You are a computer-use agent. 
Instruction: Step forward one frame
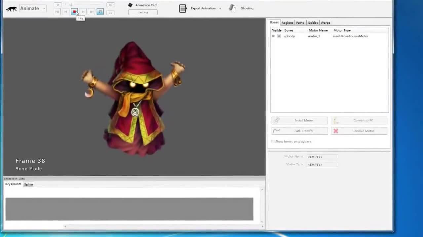point(83,12)
